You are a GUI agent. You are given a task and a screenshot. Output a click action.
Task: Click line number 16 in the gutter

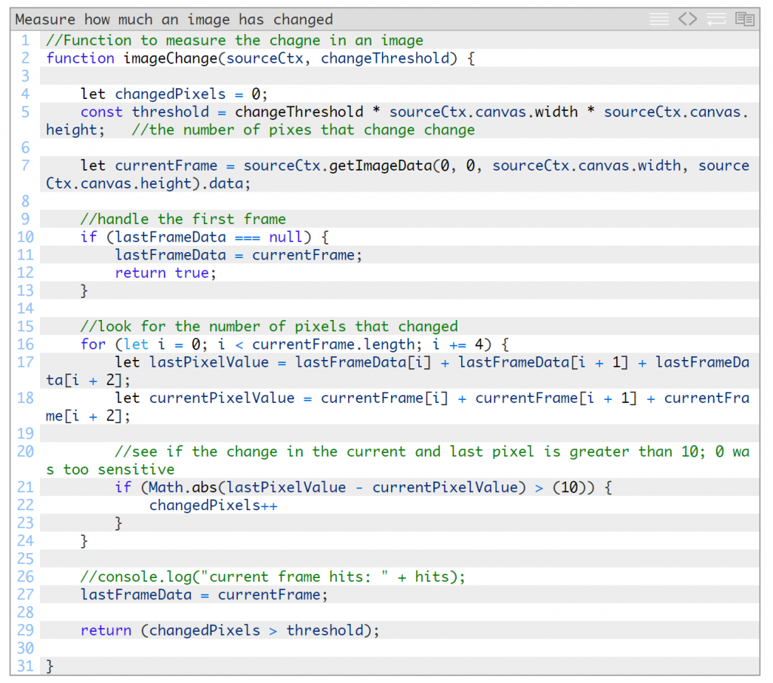click(25, 344)
